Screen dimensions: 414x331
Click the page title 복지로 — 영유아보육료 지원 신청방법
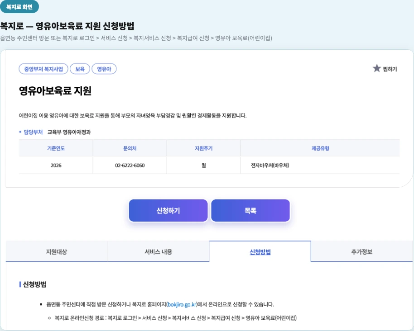(x=67, y=26)
